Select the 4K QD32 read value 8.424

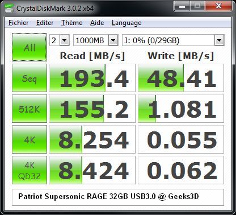(x=92, y=170)
